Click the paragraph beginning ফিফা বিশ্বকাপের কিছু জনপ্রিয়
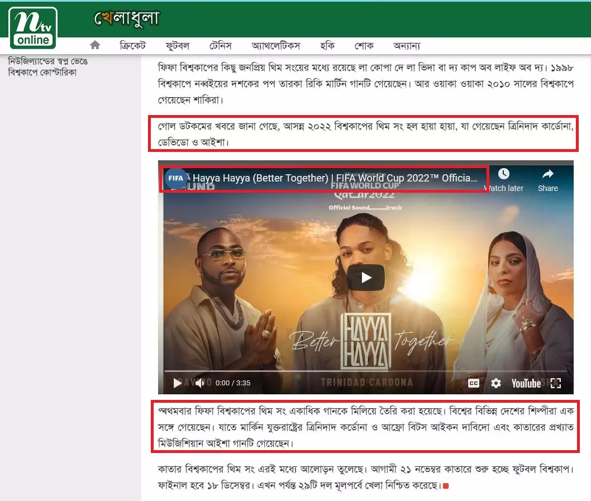The width and height of the screenshot is (591, 501). tap(366, 84)
